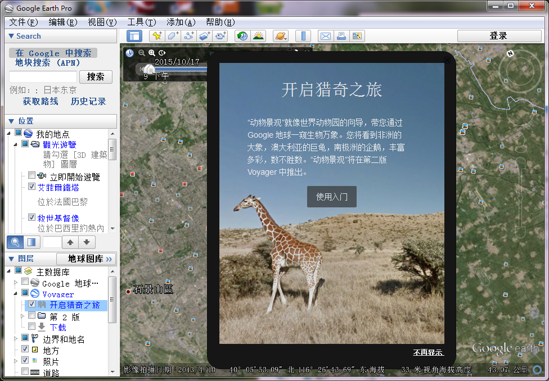Click the print icon in toolbar
The image size is (549, 381).
coord(341,36)
